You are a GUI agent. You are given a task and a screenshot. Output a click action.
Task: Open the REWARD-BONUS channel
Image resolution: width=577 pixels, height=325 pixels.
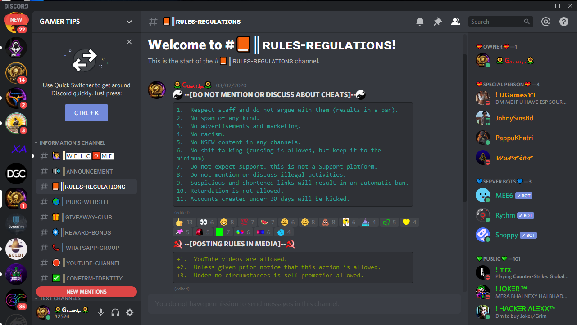[x=86, y=232]
